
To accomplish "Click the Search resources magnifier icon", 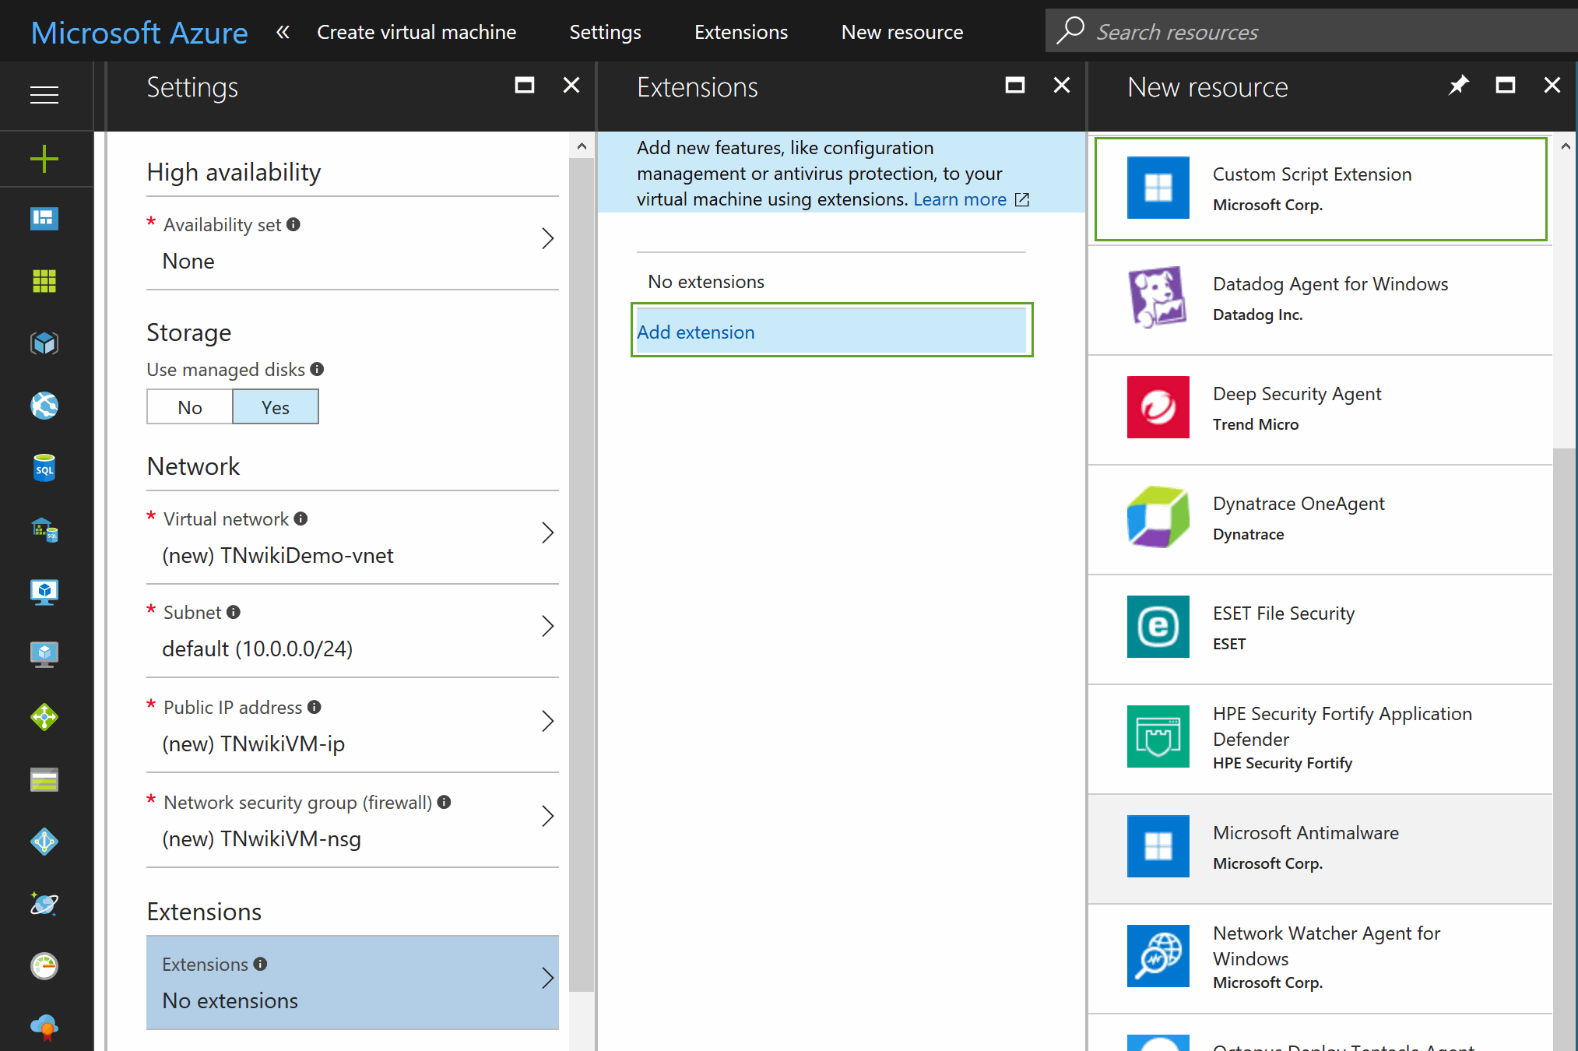I will (1070, 30).
